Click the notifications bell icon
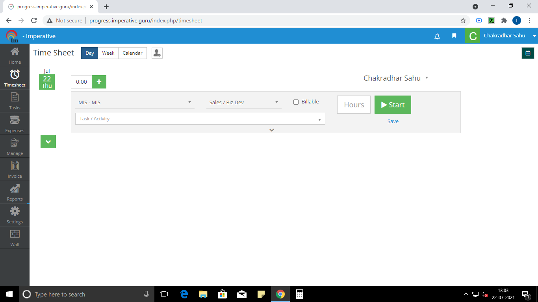This screenshot has height=302, width=538. pyautogui.click(x=437, y=36)
